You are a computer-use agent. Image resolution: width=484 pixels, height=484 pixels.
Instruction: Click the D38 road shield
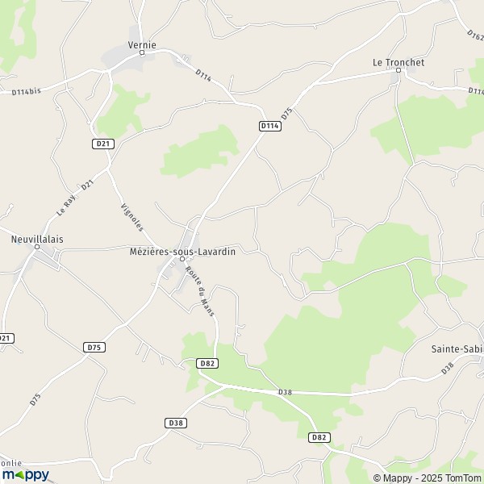point(176,423)
